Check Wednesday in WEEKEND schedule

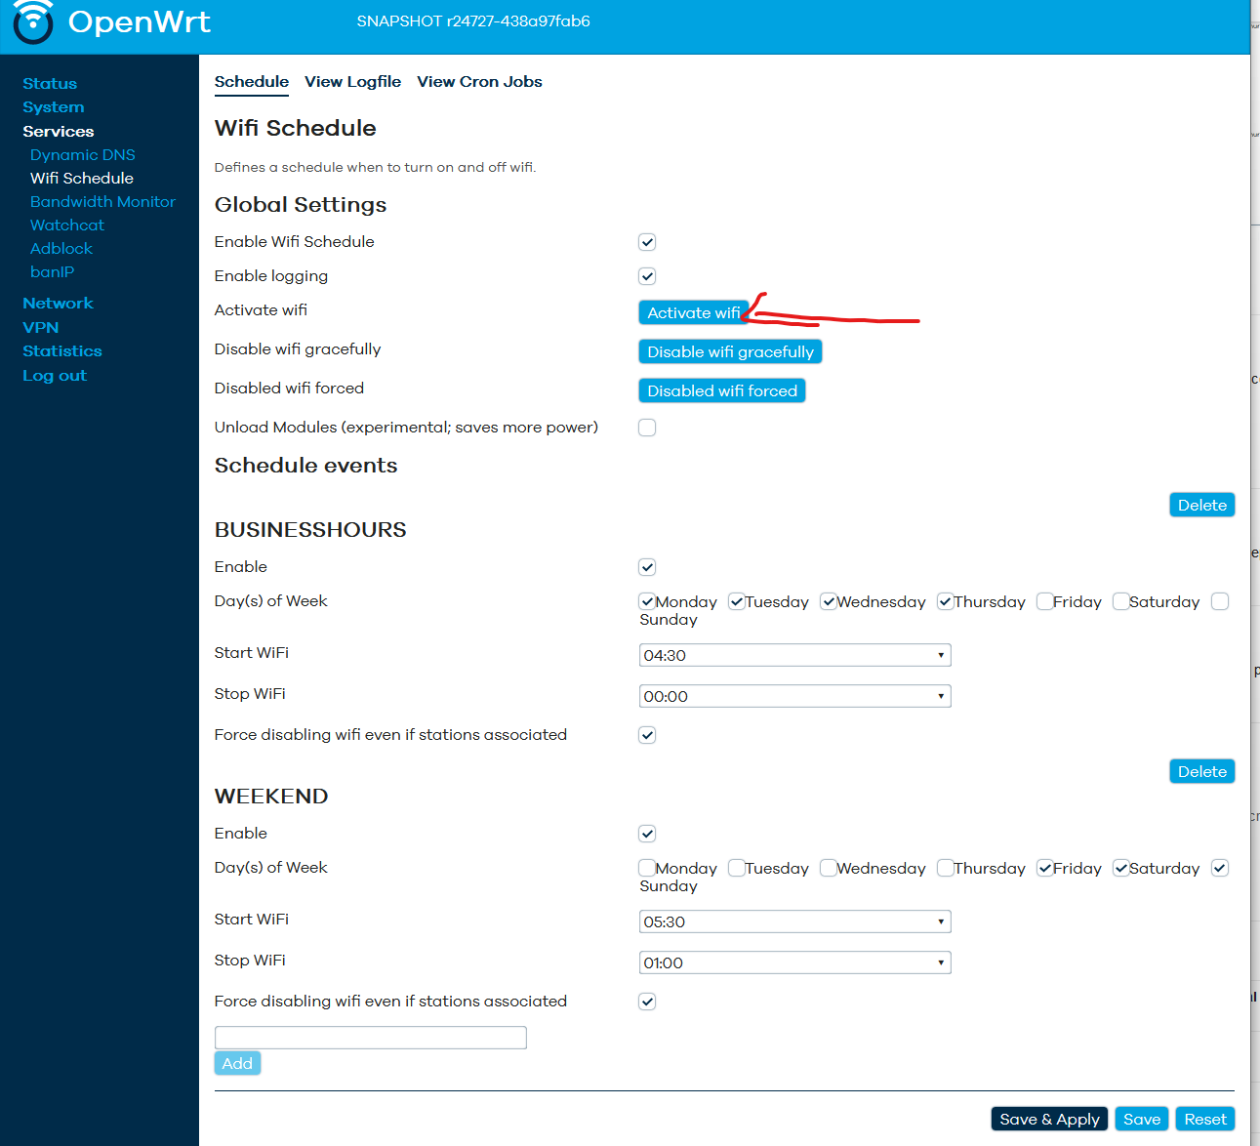pos(829,868)
